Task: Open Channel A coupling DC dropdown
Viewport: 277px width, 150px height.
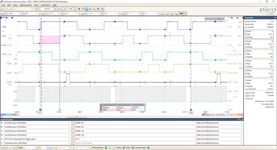Action: (31, 13)
